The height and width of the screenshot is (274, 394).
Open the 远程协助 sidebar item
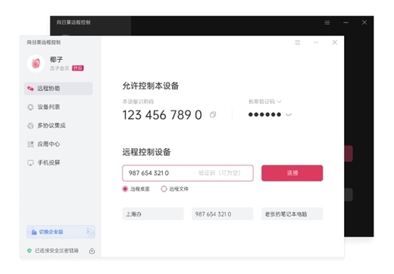[x=58, y=89]
